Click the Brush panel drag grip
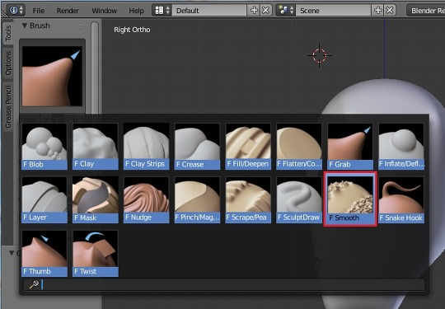The image size is (445, 309). click(81, 26)
